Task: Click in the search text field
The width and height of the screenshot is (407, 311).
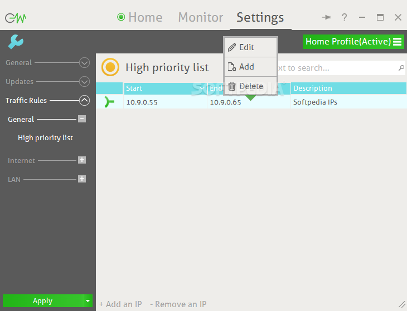Action: [337, 68]
